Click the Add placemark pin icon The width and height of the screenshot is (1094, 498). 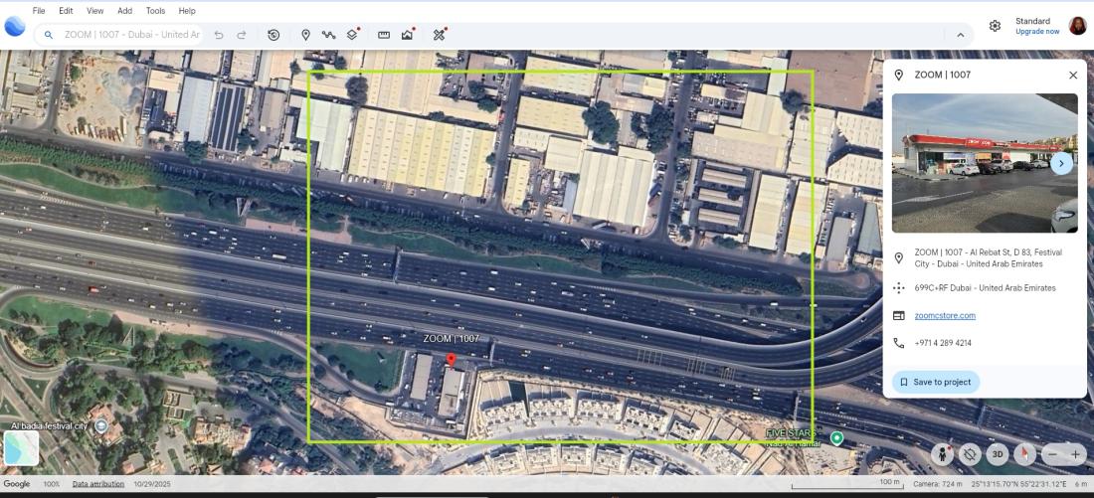point(305,35)
